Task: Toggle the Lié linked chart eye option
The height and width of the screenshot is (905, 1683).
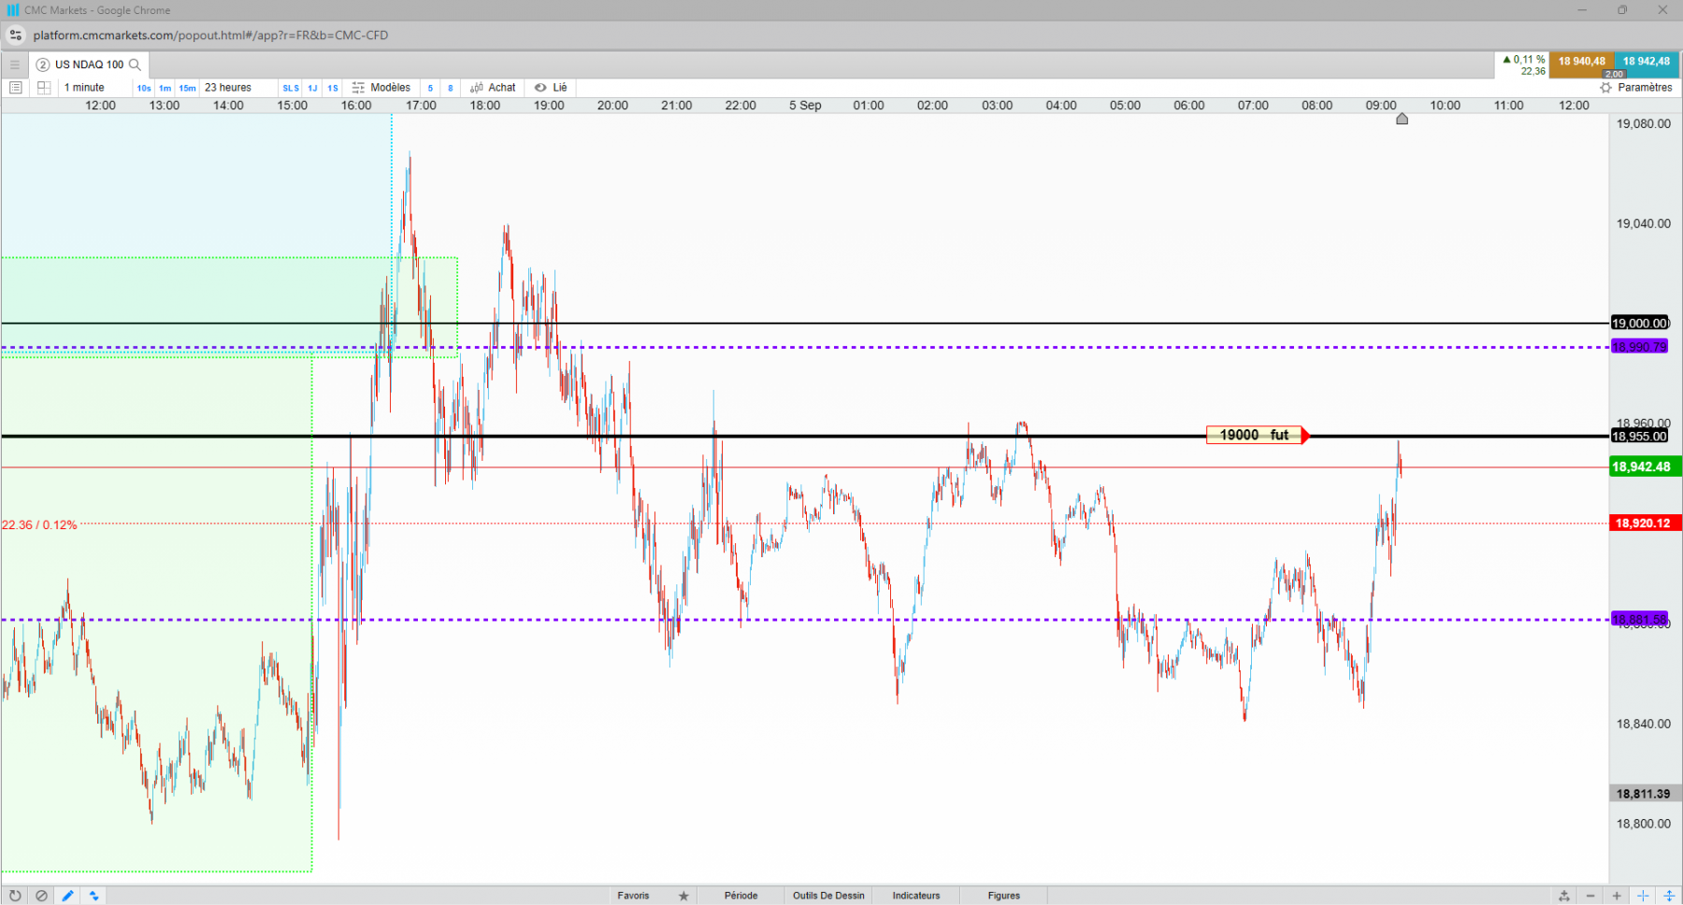Action: 551,88
